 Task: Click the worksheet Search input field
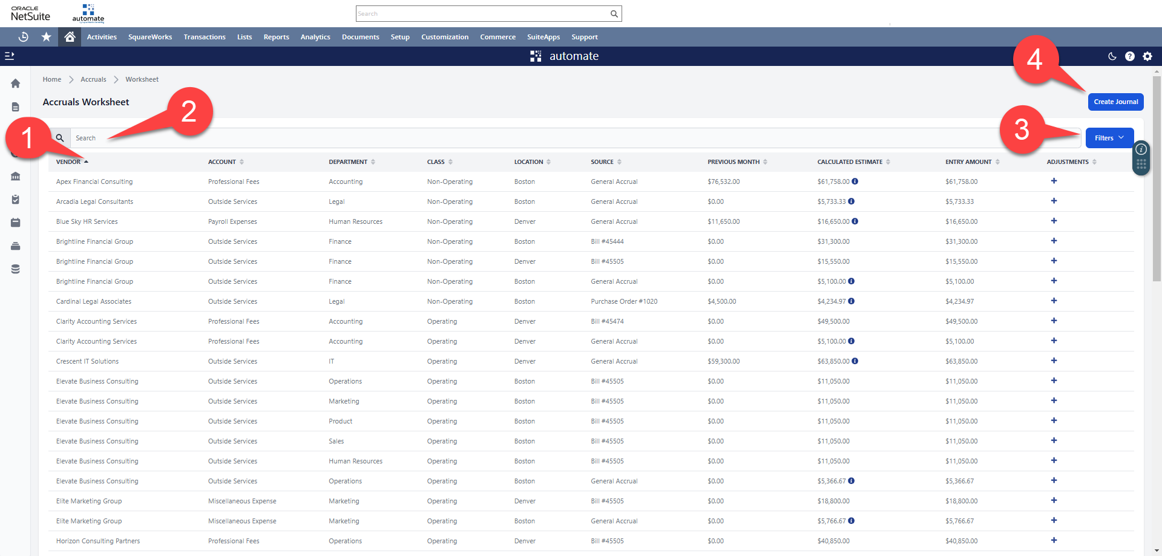pyautogui.click(x=545, y=138)
